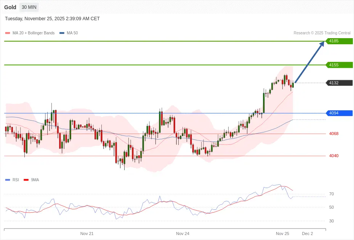Click the Nov 24 date axis label
Viewport: 354px width, 240px height.
click(x=183, y=234)
